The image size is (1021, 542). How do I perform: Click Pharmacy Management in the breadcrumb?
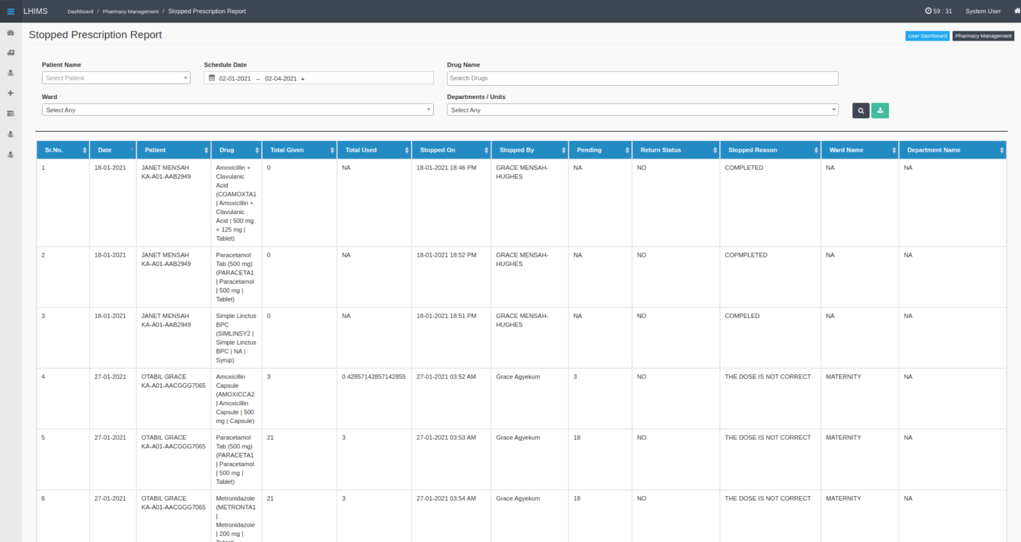(x=130, y=11)
